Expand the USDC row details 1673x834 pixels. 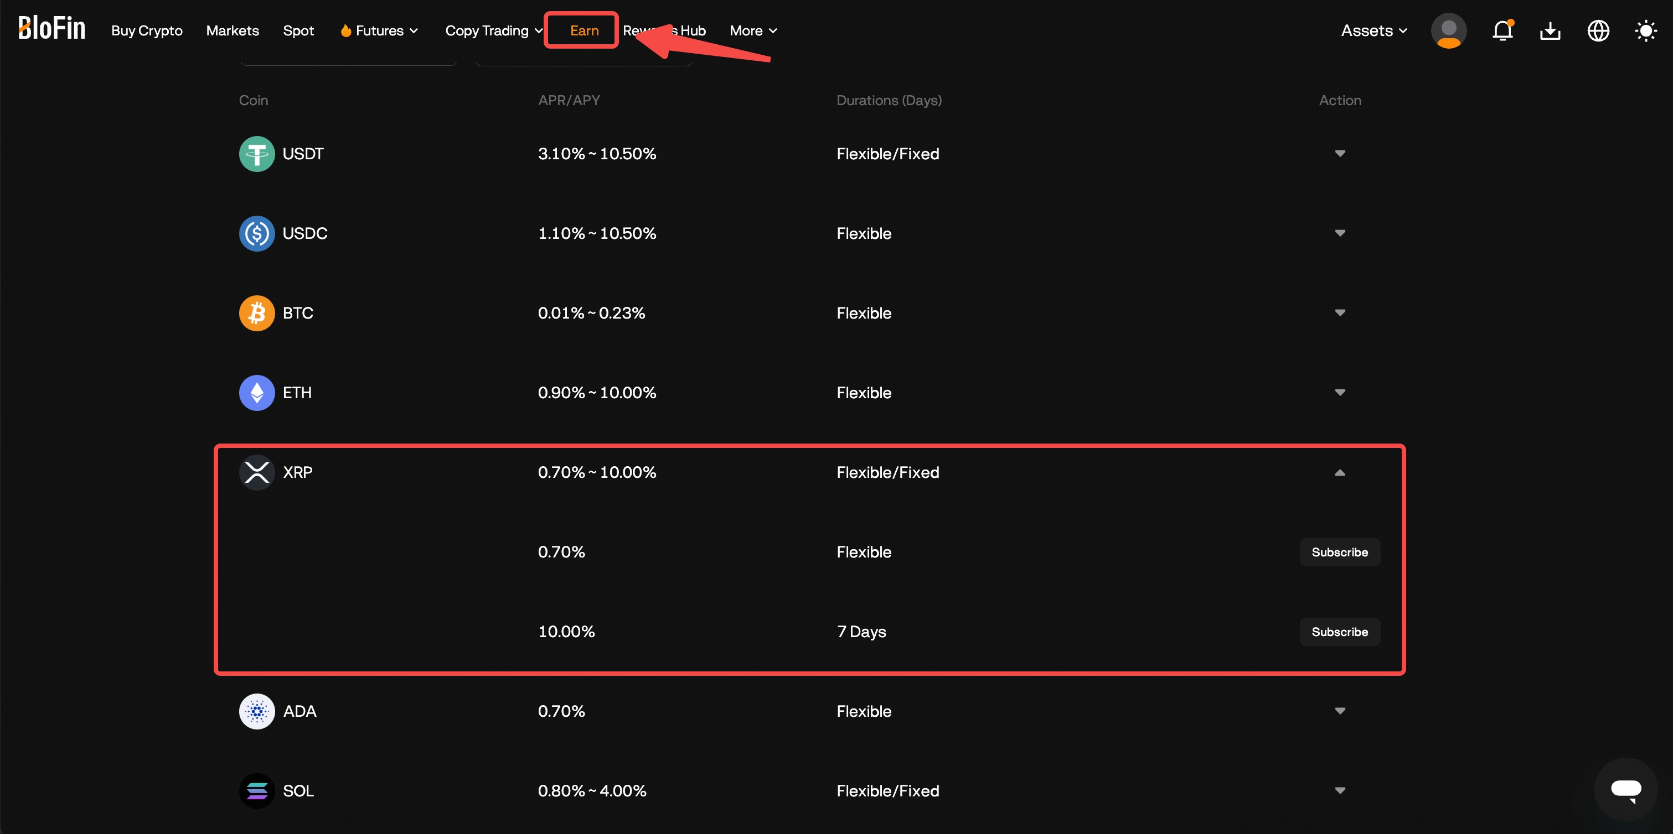(1340, 233)
